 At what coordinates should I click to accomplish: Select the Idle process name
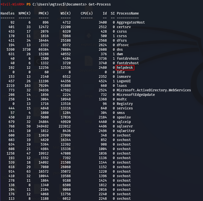pyautogui.click(x=121, y=72)
